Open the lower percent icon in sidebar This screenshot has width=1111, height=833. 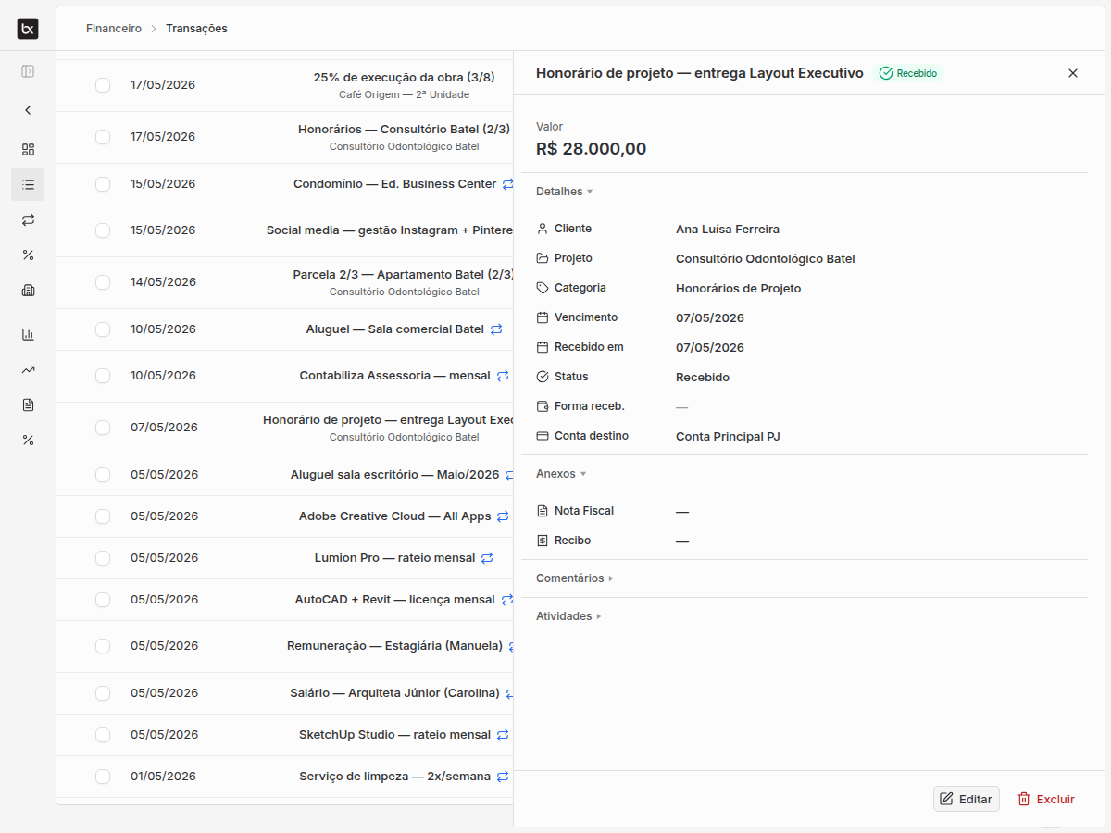28,440
